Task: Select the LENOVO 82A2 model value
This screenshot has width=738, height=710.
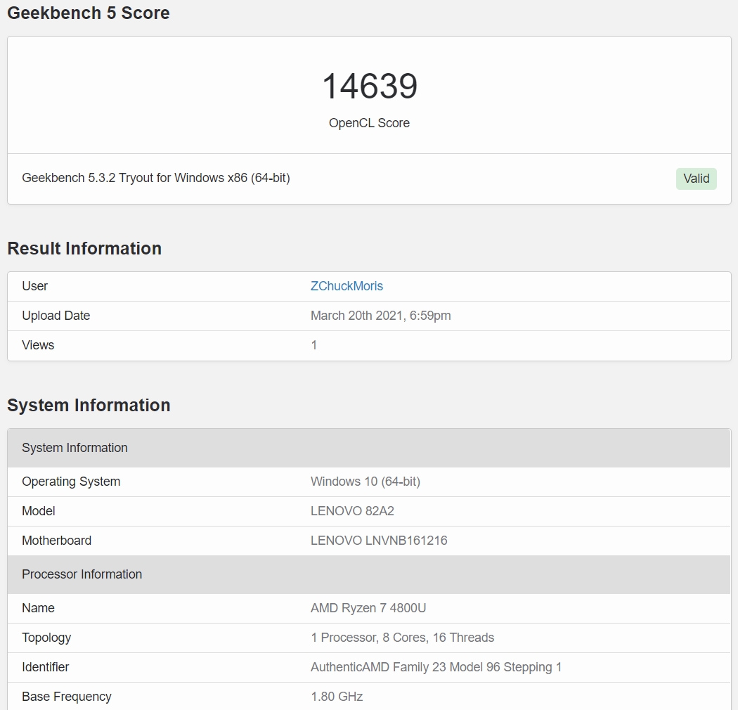Action: pos(352,511)
